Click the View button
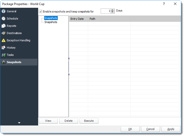 [48, 121]
